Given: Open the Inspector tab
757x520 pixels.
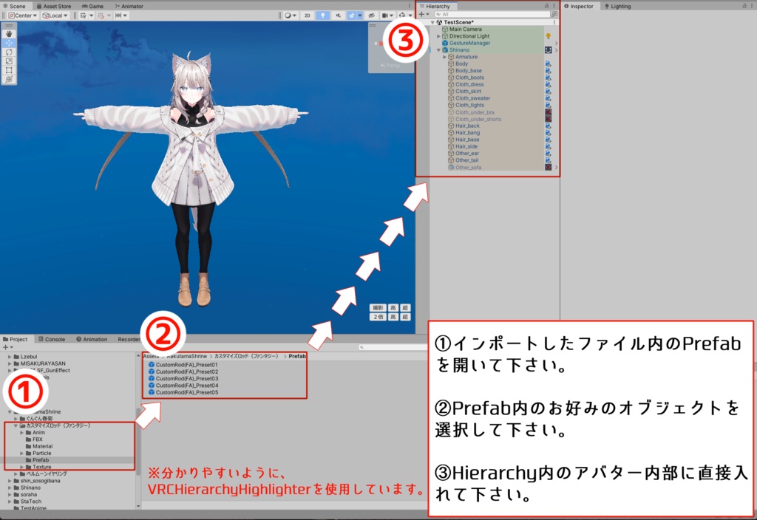Looking at the screenshot, I should [x=579, y=6].
